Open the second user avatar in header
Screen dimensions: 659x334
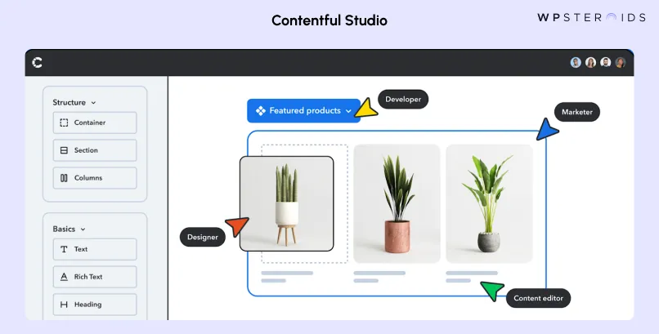[x=591, y=63]
